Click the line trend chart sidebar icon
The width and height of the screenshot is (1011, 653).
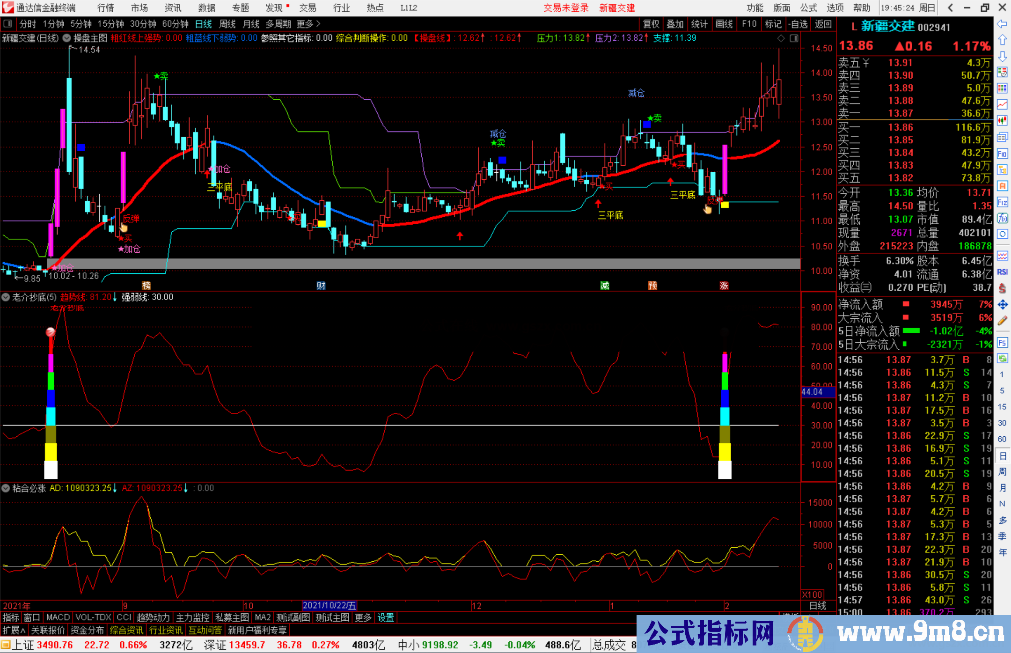click(x=1002, y=104)
